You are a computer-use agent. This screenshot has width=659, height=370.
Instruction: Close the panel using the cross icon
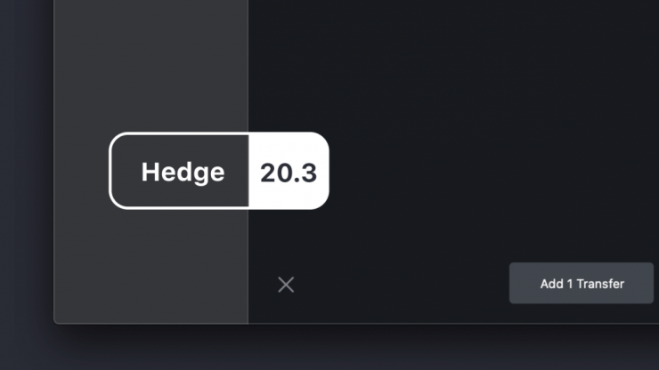286,285
